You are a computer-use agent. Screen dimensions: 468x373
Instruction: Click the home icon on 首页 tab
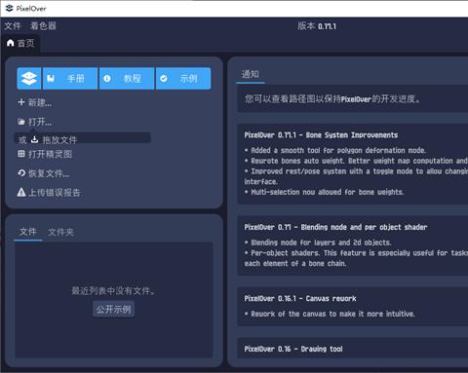[11, 43]
